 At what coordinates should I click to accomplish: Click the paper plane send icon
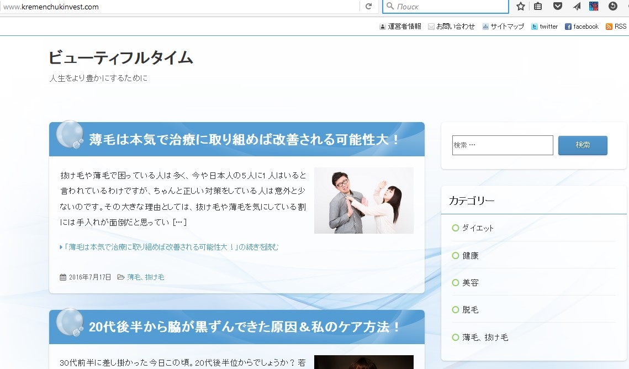click(577, 7)
